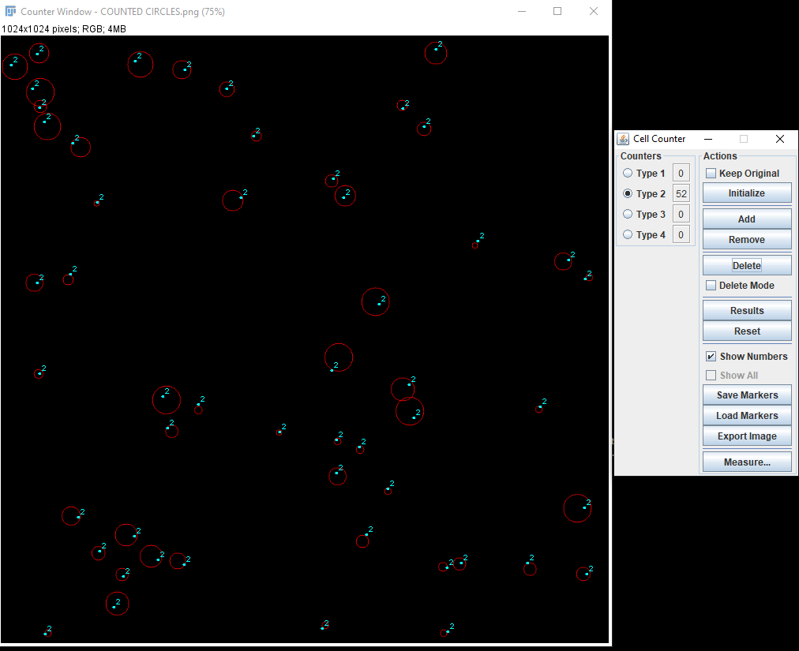The height and width of the screenshot is (651, 799).
Task: Enable Delete Mode
Action: (x=711, y=285)
